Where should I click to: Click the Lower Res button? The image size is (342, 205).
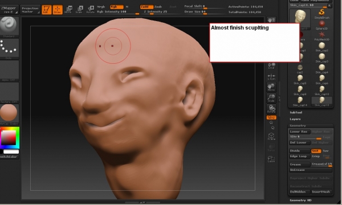click(299, 132)
